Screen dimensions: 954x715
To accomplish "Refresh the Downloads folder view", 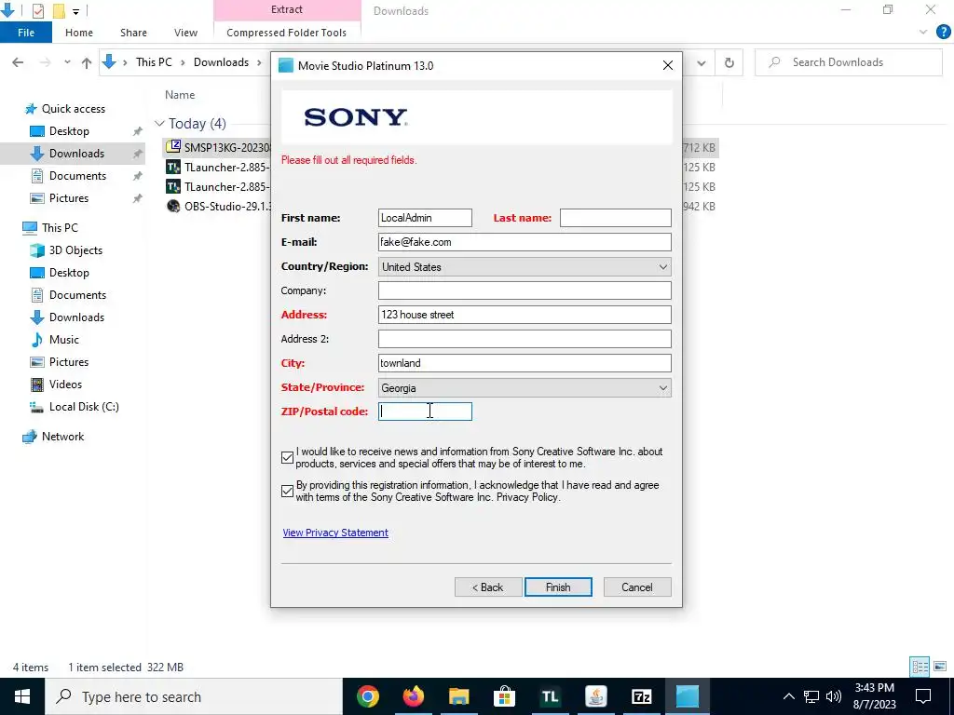I will tap(729, 62).
